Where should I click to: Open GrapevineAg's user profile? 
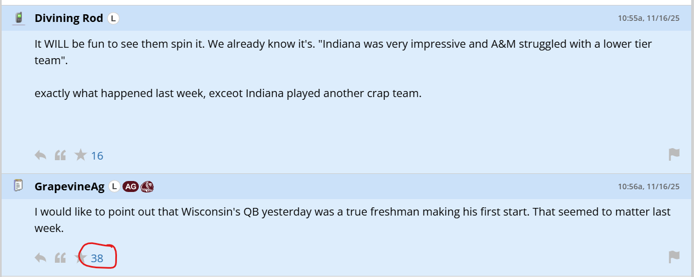tap(69, 186)
